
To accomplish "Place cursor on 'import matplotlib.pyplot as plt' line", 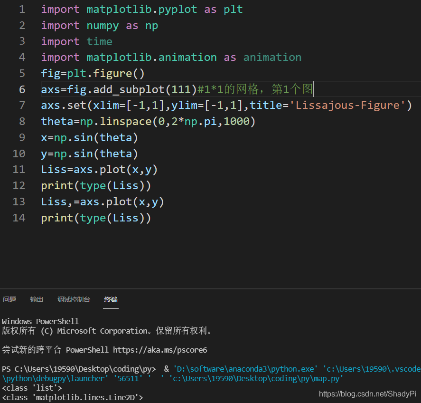I will 142,10.
